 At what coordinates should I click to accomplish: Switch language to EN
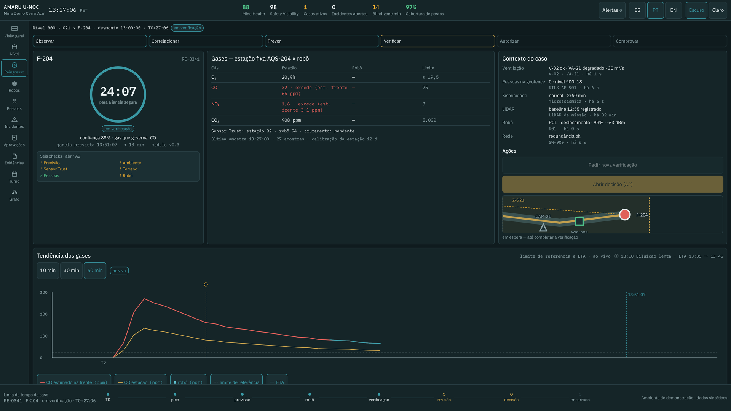(x=674, y=10)
